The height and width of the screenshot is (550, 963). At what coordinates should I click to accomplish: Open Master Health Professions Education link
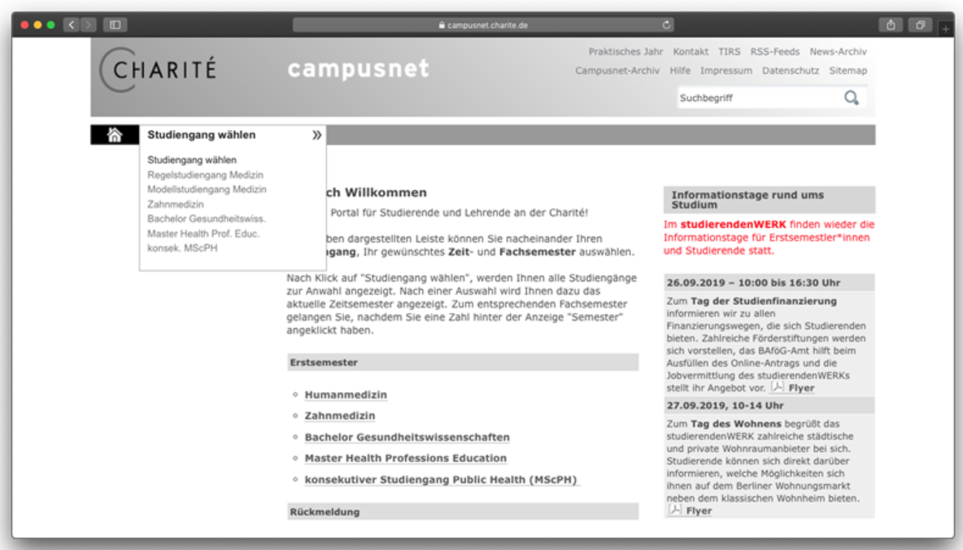pos(405,458)
